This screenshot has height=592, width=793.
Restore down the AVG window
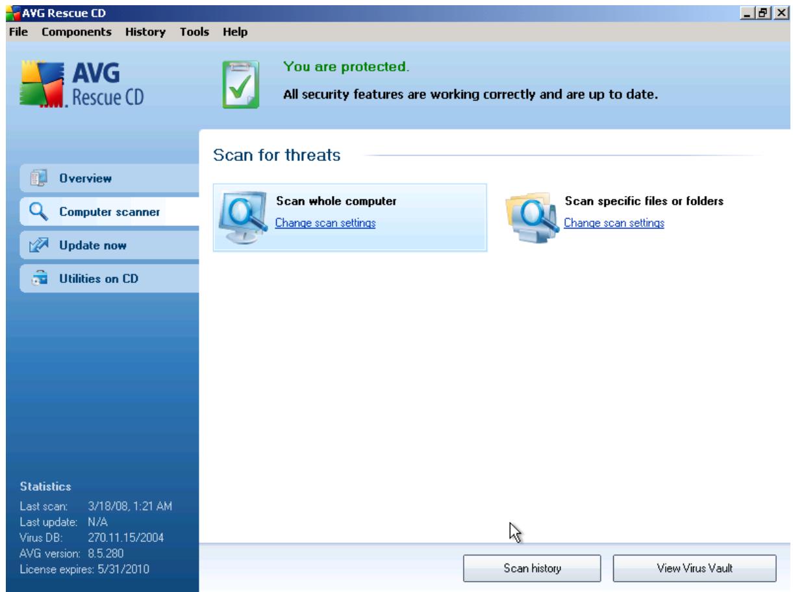[765, 12]
